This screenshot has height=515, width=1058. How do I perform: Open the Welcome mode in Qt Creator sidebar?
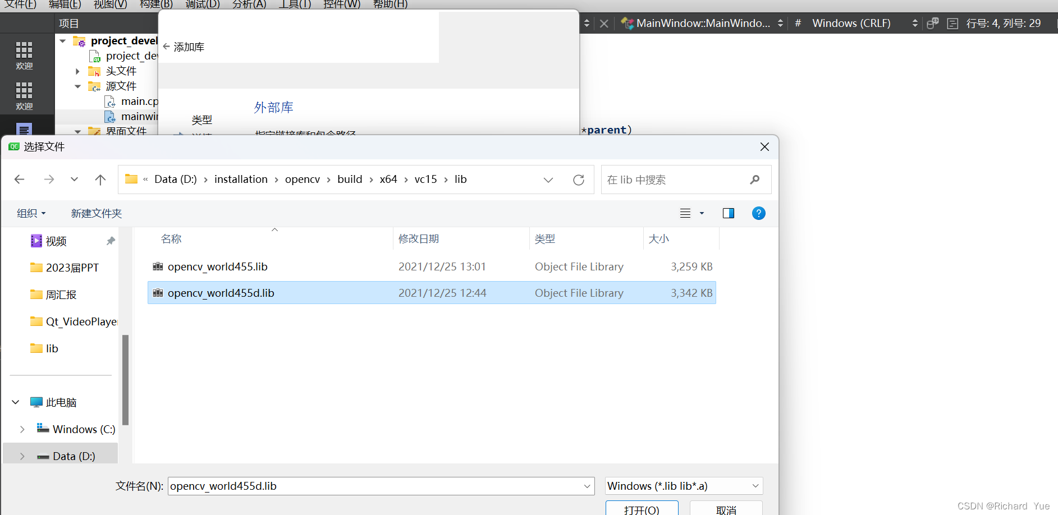coord(24,55)
